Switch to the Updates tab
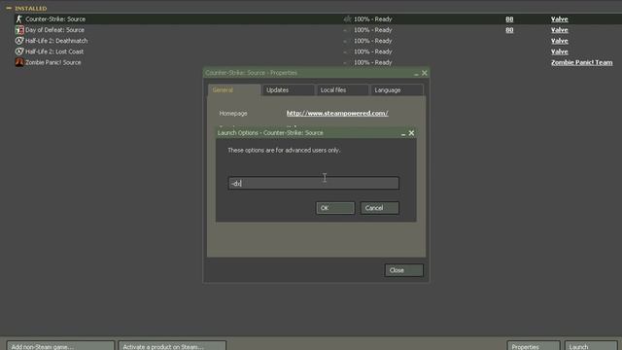Viewport: 622px width, 350px height. point(288,90)
